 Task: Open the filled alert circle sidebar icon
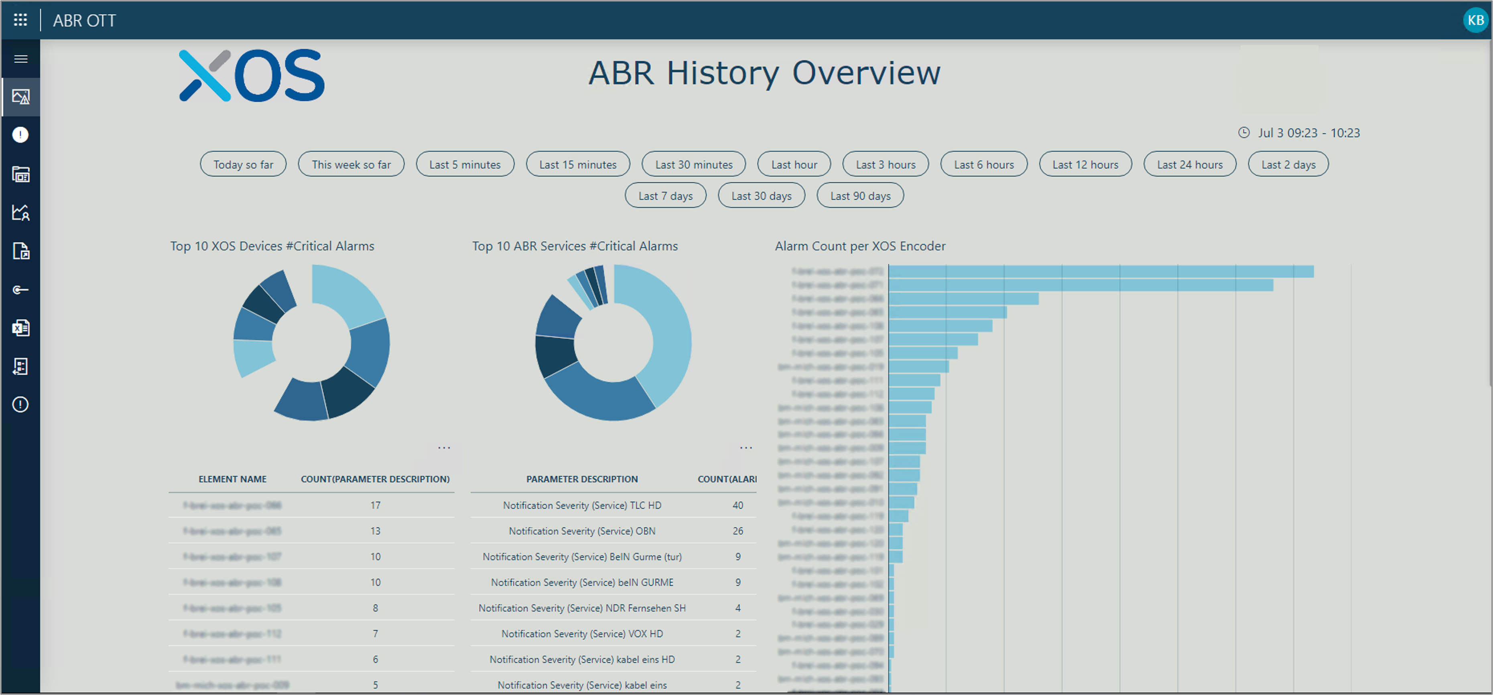[20, 135]
